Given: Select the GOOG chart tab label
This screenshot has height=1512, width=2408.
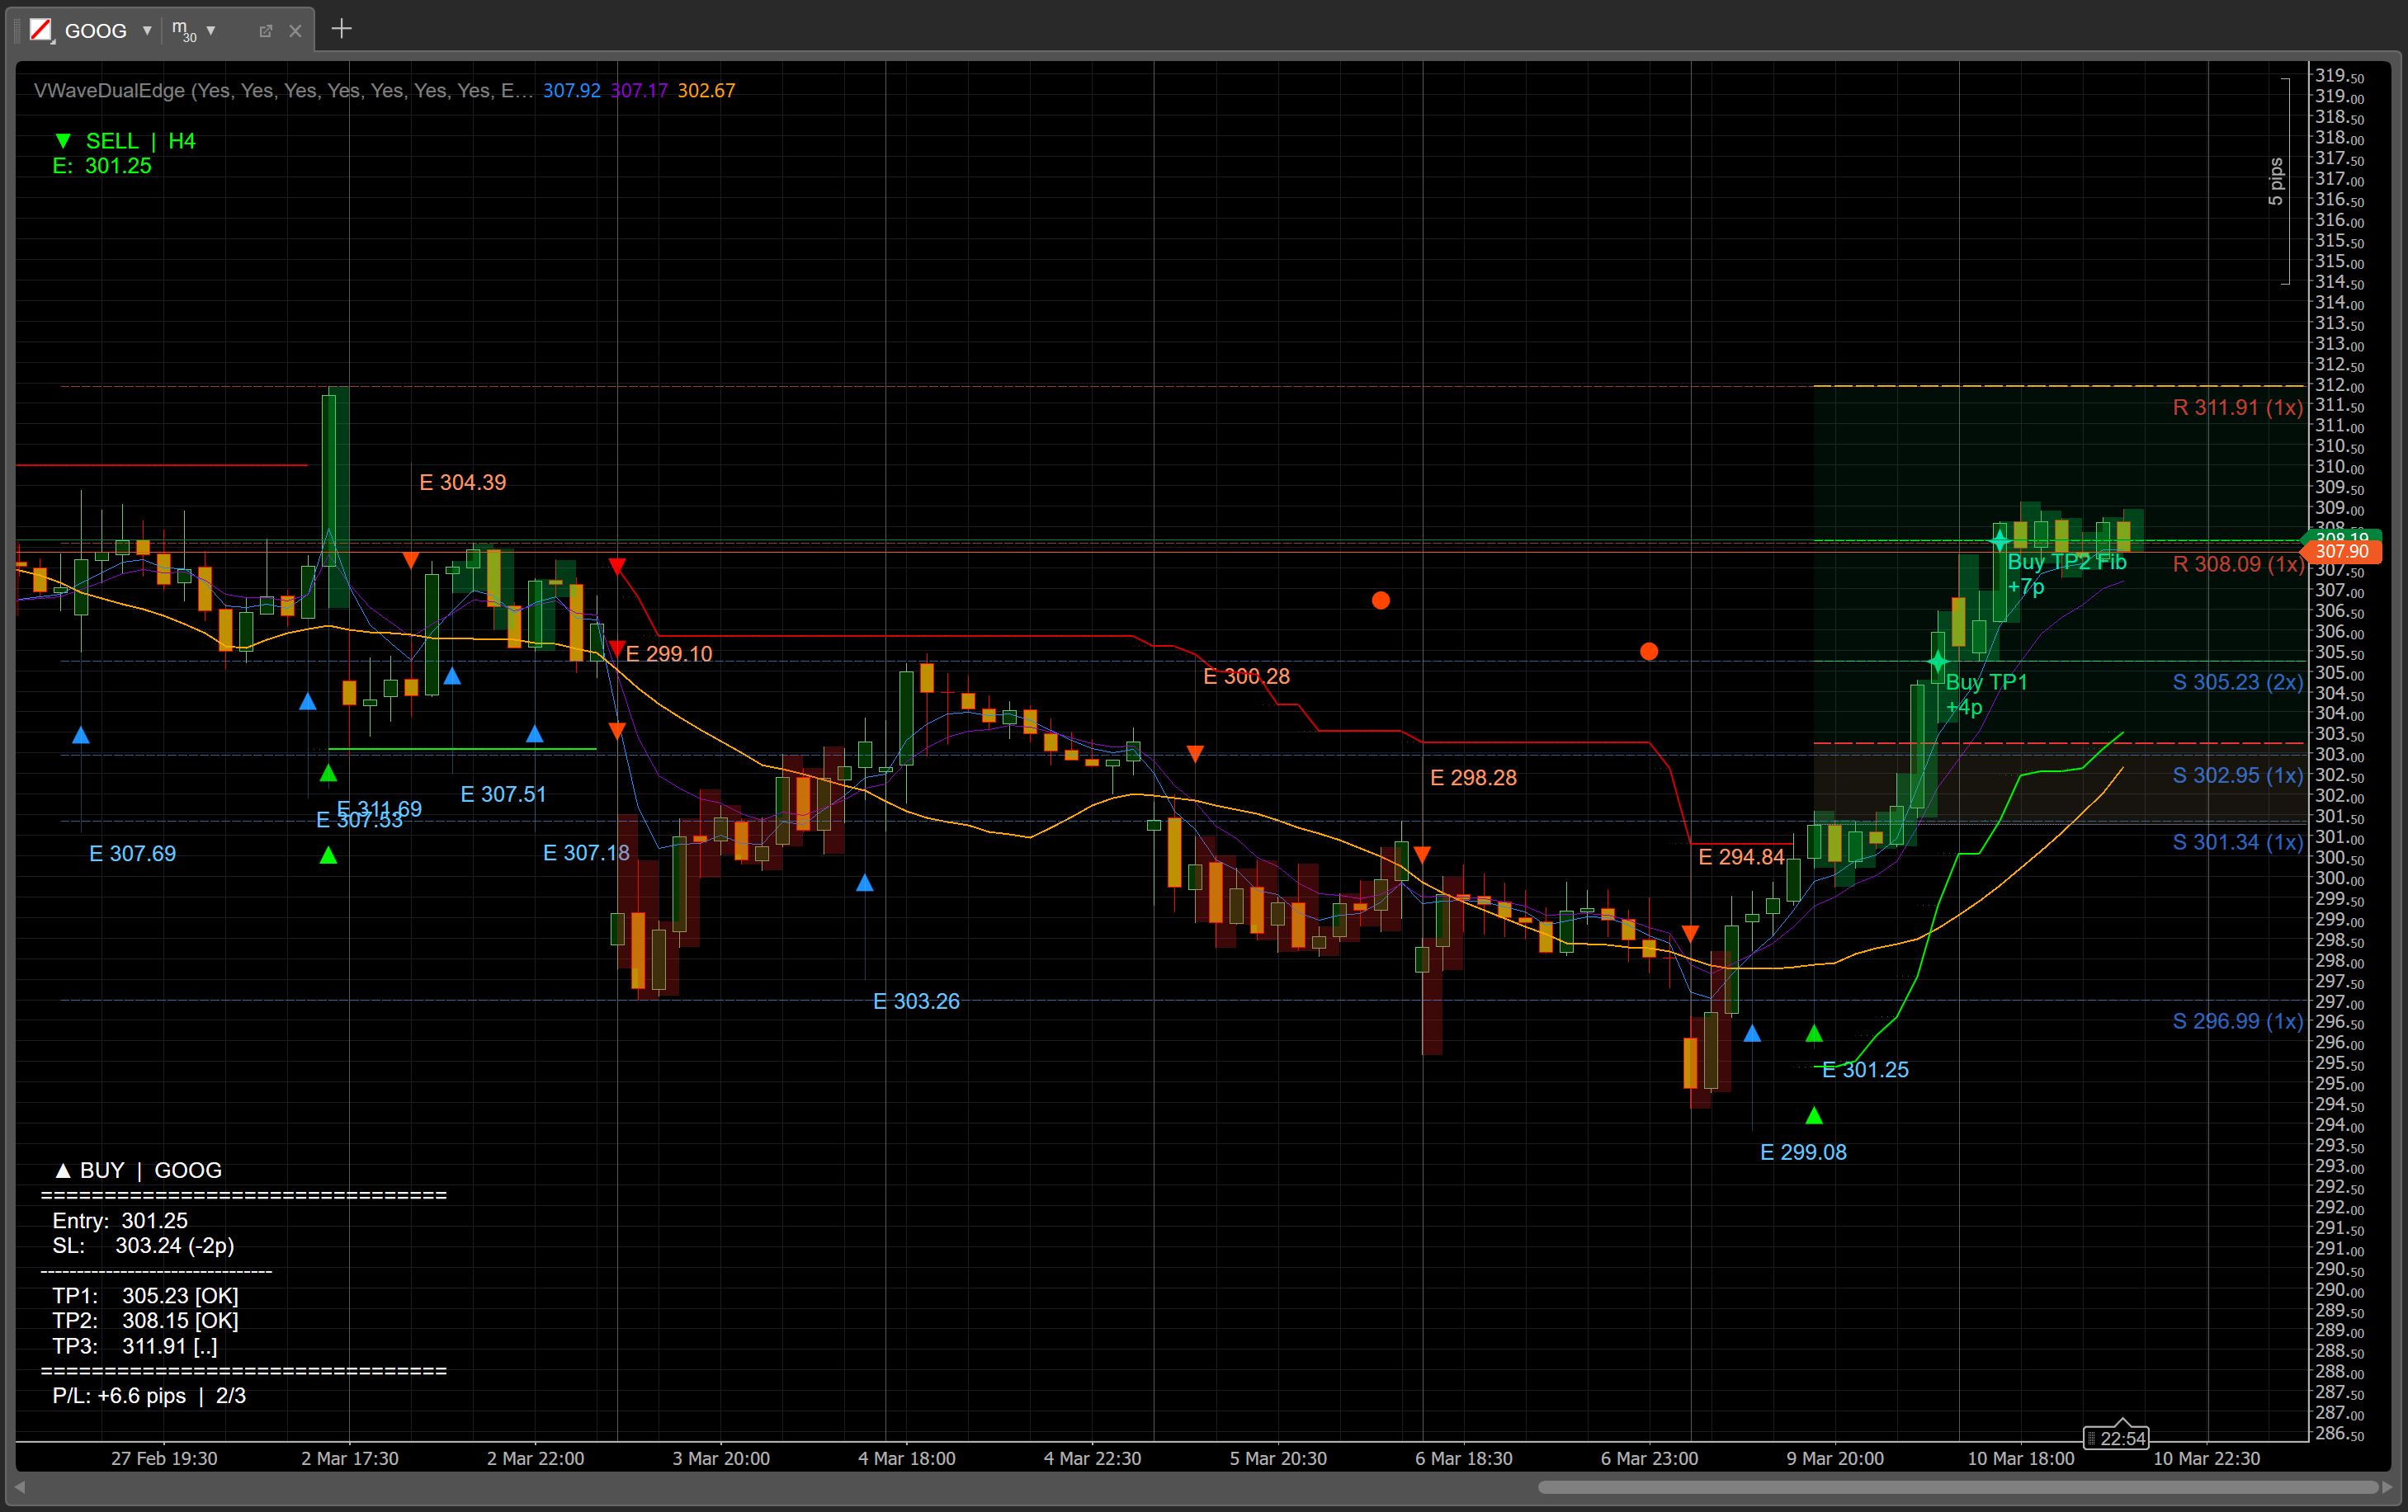Looking at the screenshot, I should (95, 31).
